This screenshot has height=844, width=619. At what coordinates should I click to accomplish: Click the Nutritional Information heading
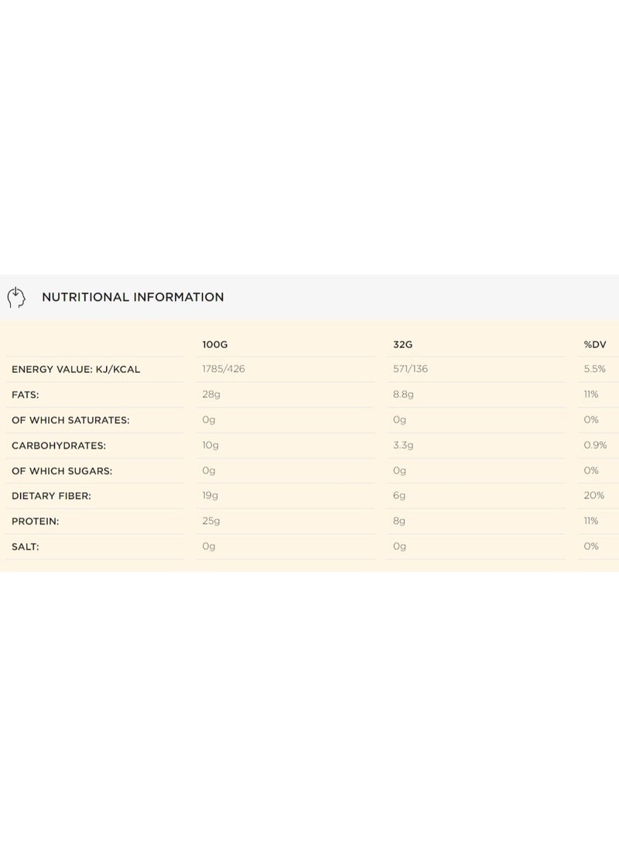click(132, 297)
